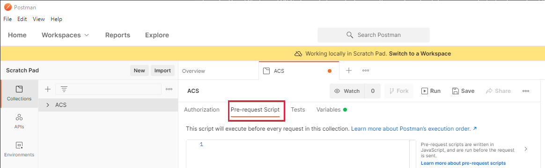
Task: Open Reports section
Action: click(118, 35)
